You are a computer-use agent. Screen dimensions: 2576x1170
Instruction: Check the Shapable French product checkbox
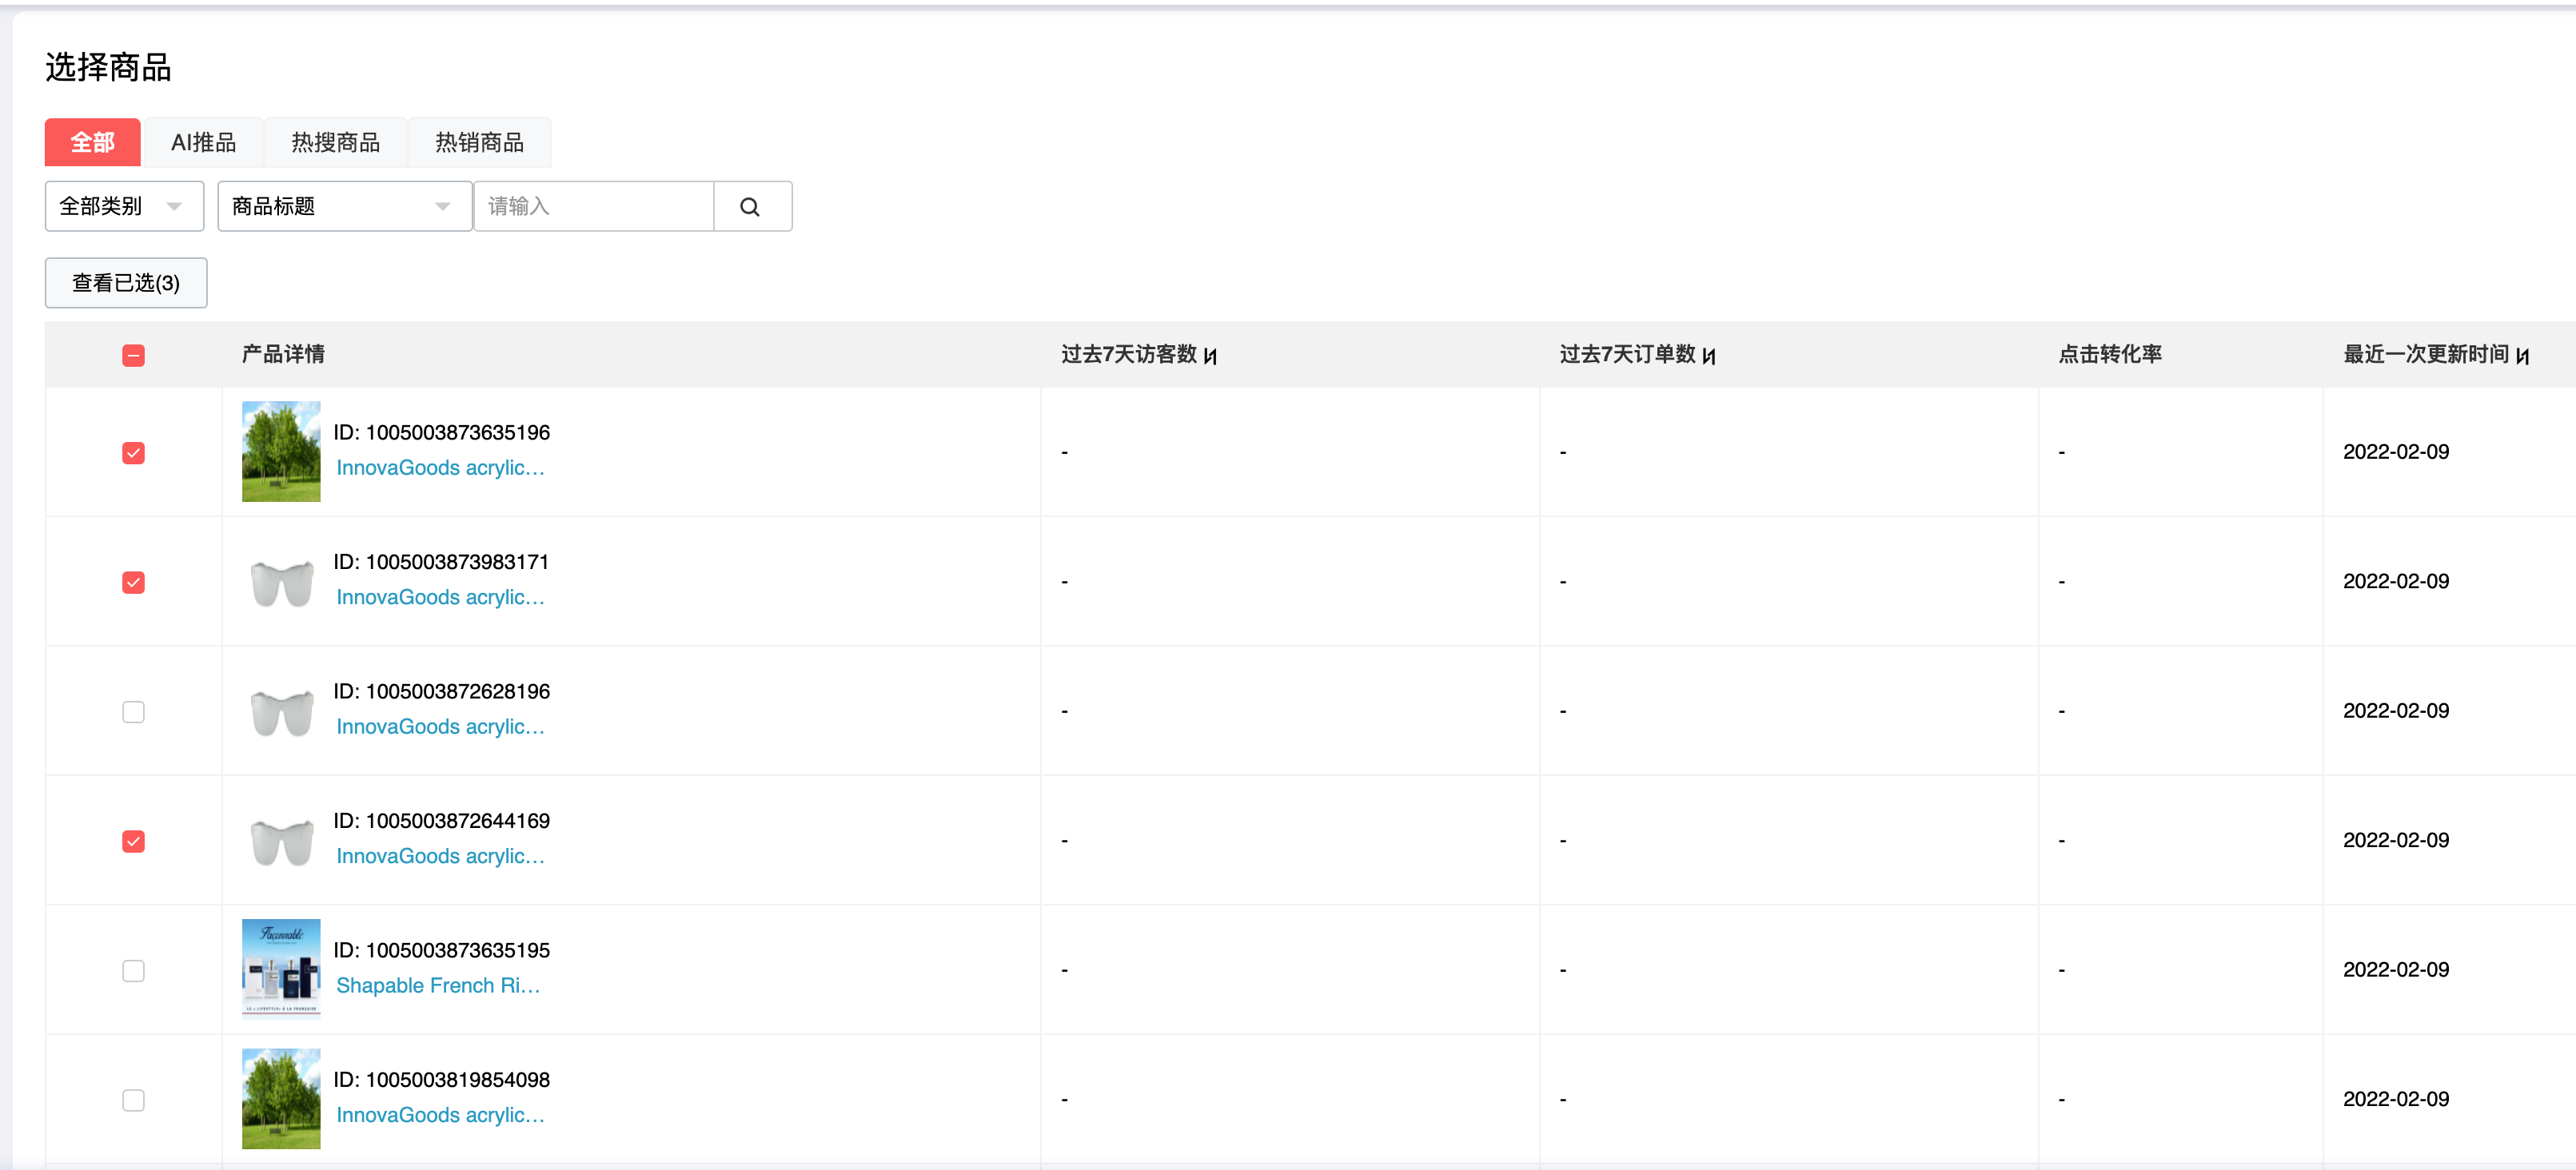point(133,970)
